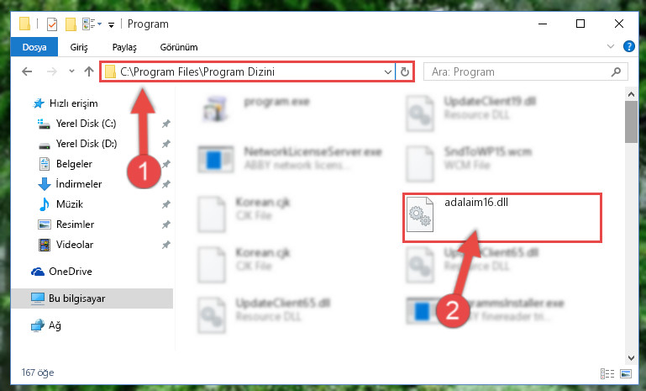
Task: Click the Properties checkmark icon in title bar
Action: coord(52,24)
